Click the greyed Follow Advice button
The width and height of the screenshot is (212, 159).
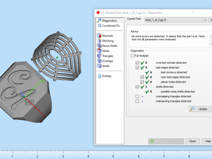pos(166,141)
